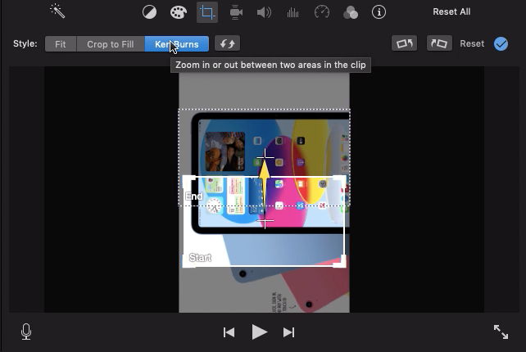526x352 pixels.
Task: Expand the viewer to full screen
Action: pyautogui.click(x=501, y=332)
